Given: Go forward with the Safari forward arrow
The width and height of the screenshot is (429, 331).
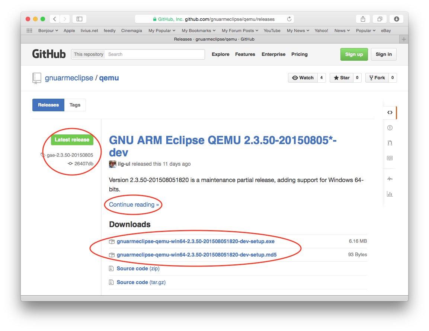Looking at the screenshot, I should (65, 19).
